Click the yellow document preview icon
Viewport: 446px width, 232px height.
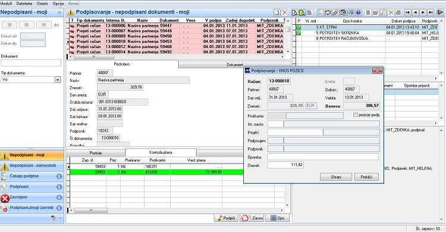coord(302,12)
